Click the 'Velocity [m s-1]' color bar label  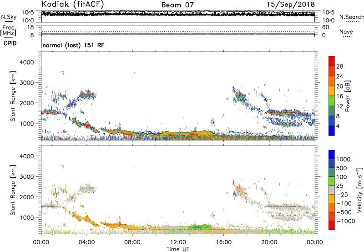[359, 190]
